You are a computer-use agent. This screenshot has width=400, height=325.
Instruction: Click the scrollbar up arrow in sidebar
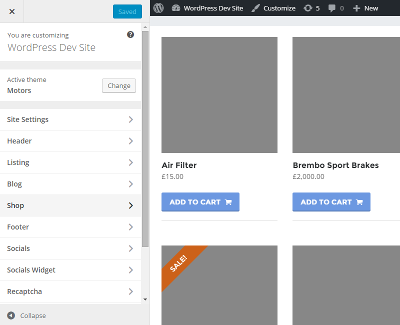(x=145, y=27)
